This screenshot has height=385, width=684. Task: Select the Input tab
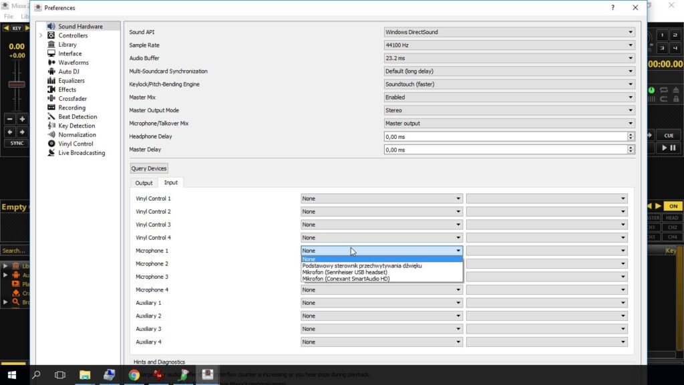pos(171,182)
